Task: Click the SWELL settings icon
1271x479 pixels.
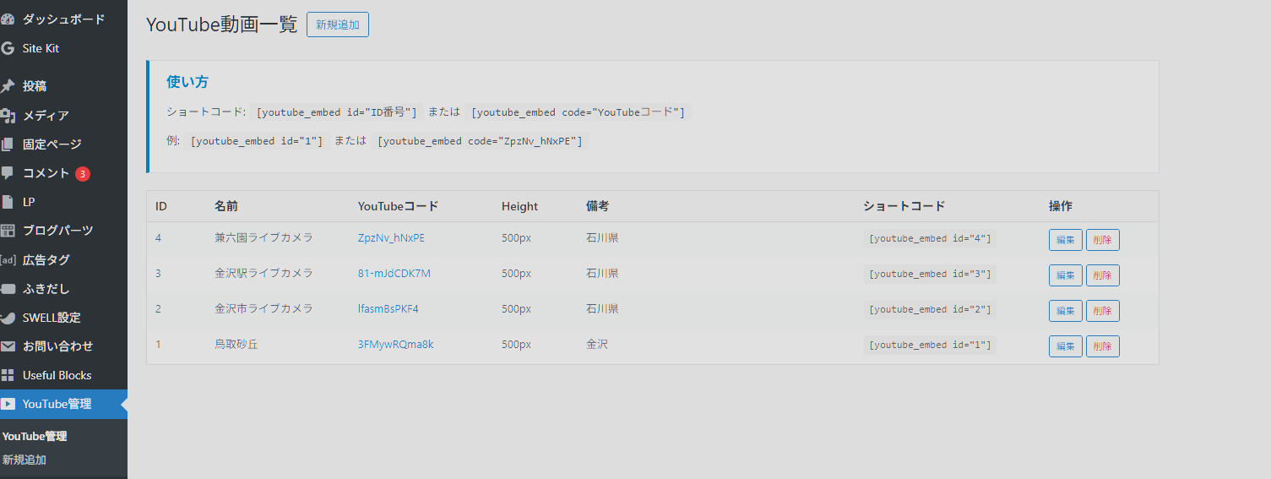Action: (x=8, y=318)
